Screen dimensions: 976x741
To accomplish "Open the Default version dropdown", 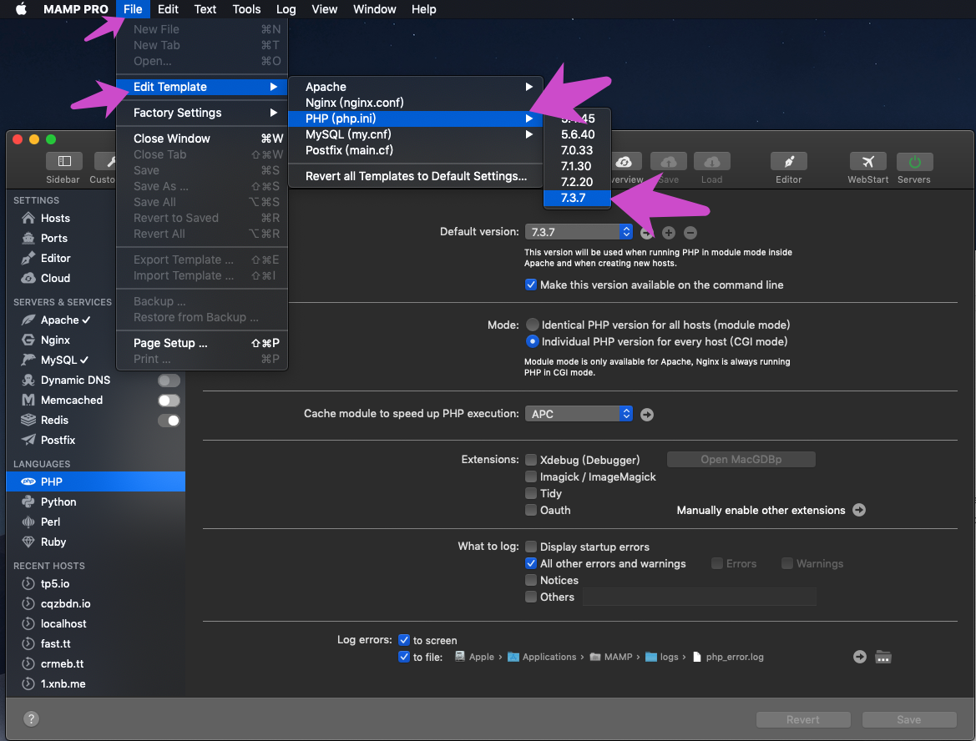I will click(x=579, y=232).
